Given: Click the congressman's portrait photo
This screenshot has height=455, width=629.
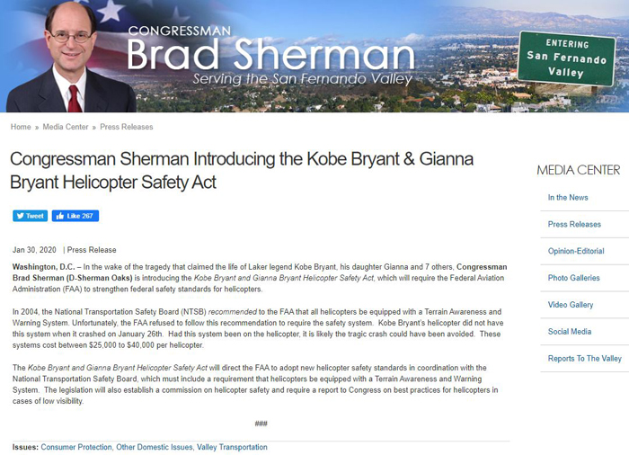Looking at the screenshot, I should point(71,57).
